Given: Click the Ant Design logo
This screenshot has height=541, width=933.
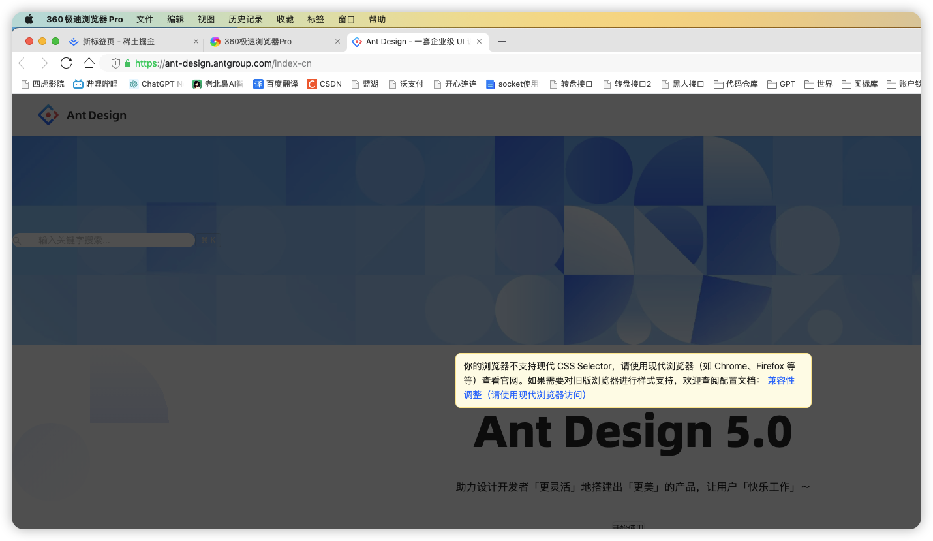Looking at the screenshot, I should point(48,115).
